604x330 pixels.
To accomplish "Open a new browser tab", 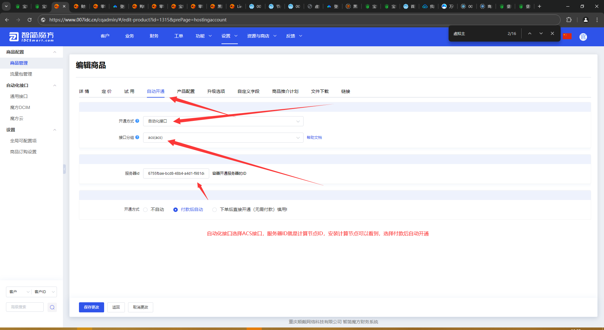I will tap(540, 6).
